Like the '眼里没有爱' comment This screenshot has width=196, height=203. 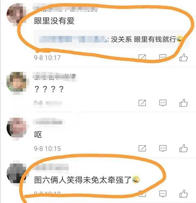pyautogui.click(x=183, y=57)
